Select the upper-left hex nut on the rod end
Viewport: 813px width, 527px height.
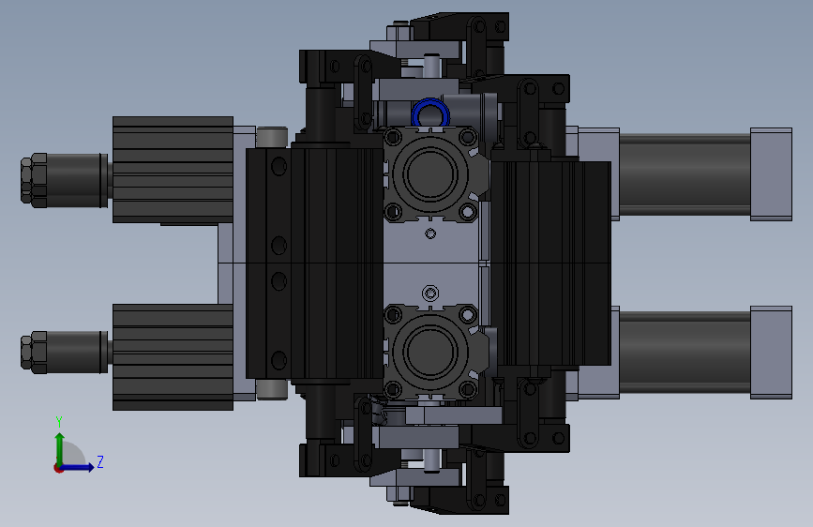point(33,180)
